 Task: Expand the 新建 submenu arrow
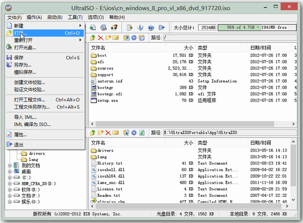80,25
